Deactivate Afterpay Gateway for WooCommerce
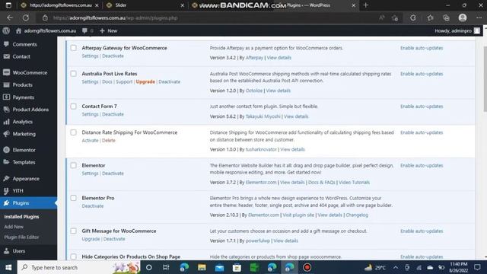This screenshot has height=274, width=487. pyautogui.click(x=113, y=56)
